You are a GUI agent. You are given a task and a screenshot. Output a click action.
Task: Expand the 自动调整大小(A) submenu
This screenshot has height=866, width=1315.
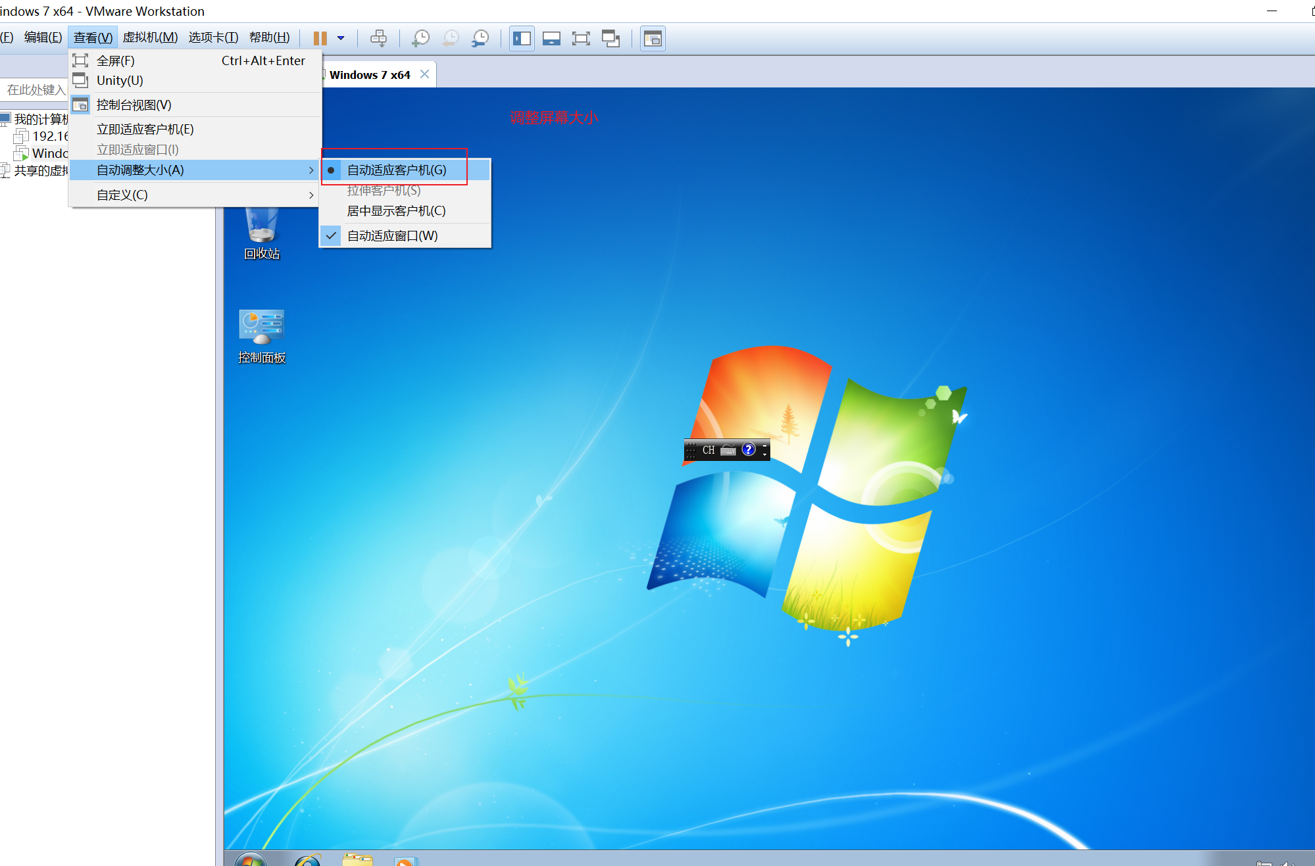click(195, 170)
